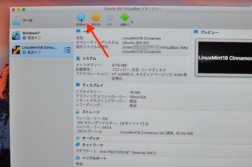The image size is (252, 167).
Task: Click the Preview (プレビュー) panel icon
Action: (x=196, y=32)
